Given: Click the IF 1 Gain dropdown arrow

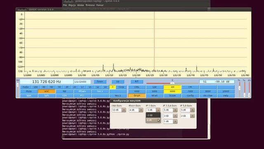Looking at the screenshot, I should click(x=158, y=110).
